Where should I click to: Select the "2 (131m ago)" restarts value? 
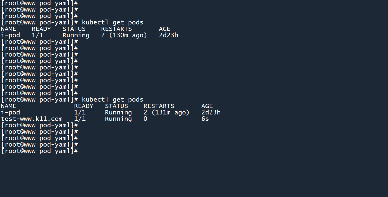tap(166, 112)
